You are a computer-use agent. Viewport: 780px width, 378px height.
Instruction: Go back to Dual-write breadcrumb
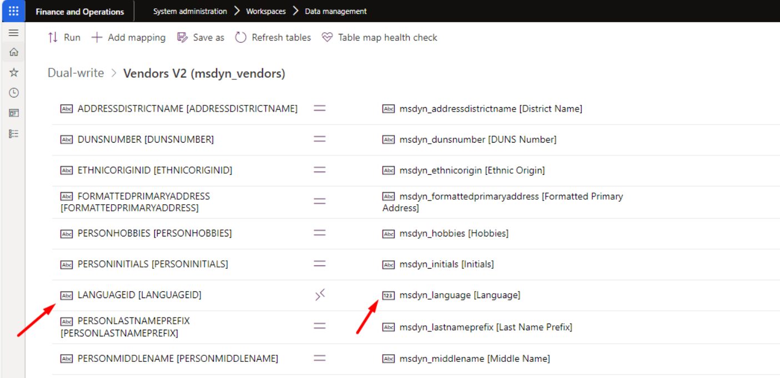[76, 73]
